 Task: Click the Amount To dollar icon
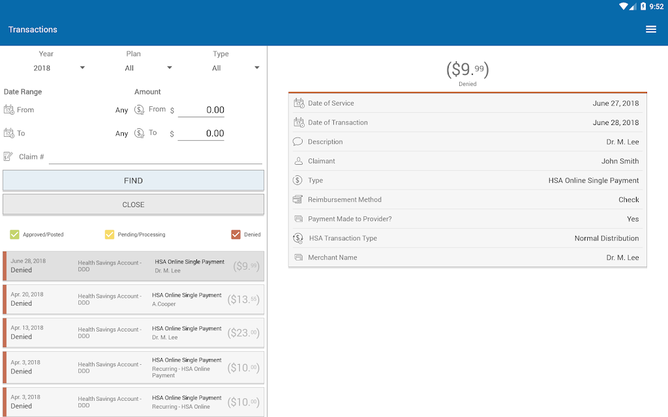click(140, 133)
